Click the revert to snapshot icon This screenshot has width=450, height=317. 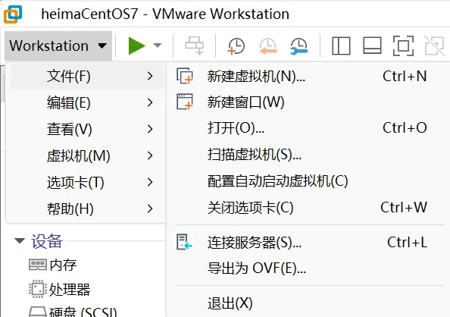pyautogui.click(x=268, y=46)
